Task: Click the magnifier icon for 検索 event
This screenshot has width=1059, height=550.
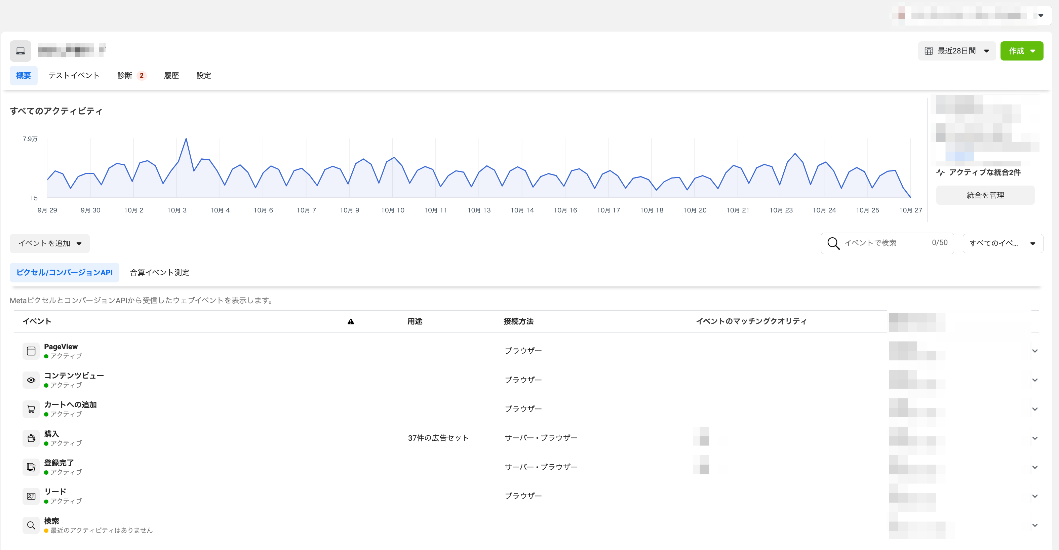Action: 31,525
